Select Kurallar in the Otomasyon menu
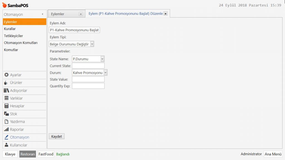Screen dimensions: 285x160 click(x=10, y=29)
